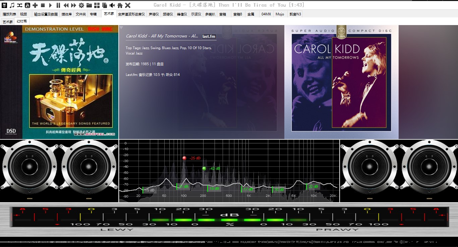This screenshot has width=458, height=247.
Task: Open the last.fm link for album
Action: point(209,36)
